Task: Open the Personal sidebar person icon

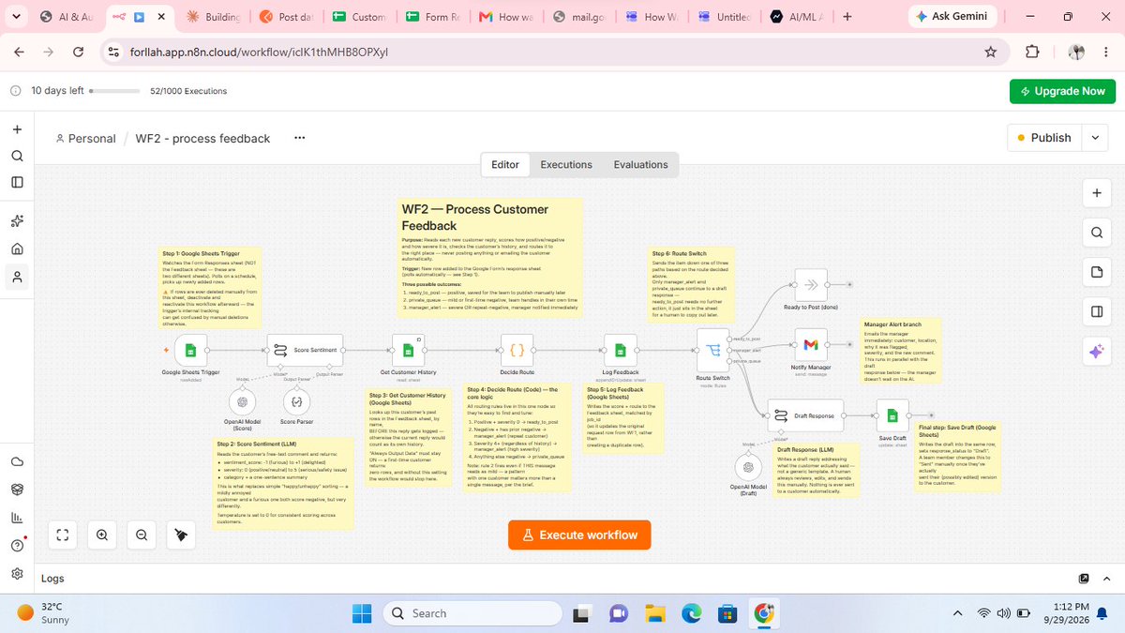Action: pos(17,277)
